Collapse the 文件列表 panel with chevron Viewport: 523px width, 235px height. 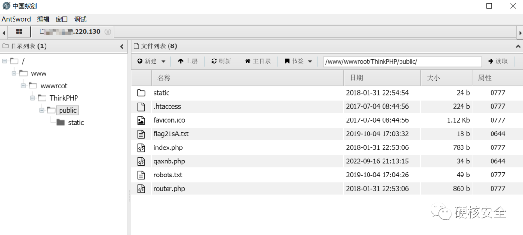(x=518, y=46)
